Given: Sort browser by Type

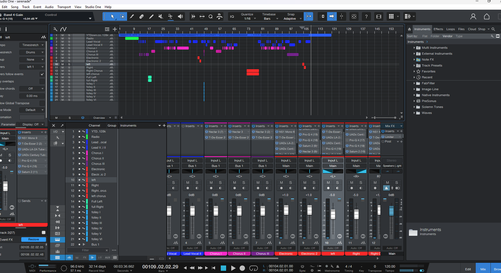Looking at the screenshot, I should [459, 36].
